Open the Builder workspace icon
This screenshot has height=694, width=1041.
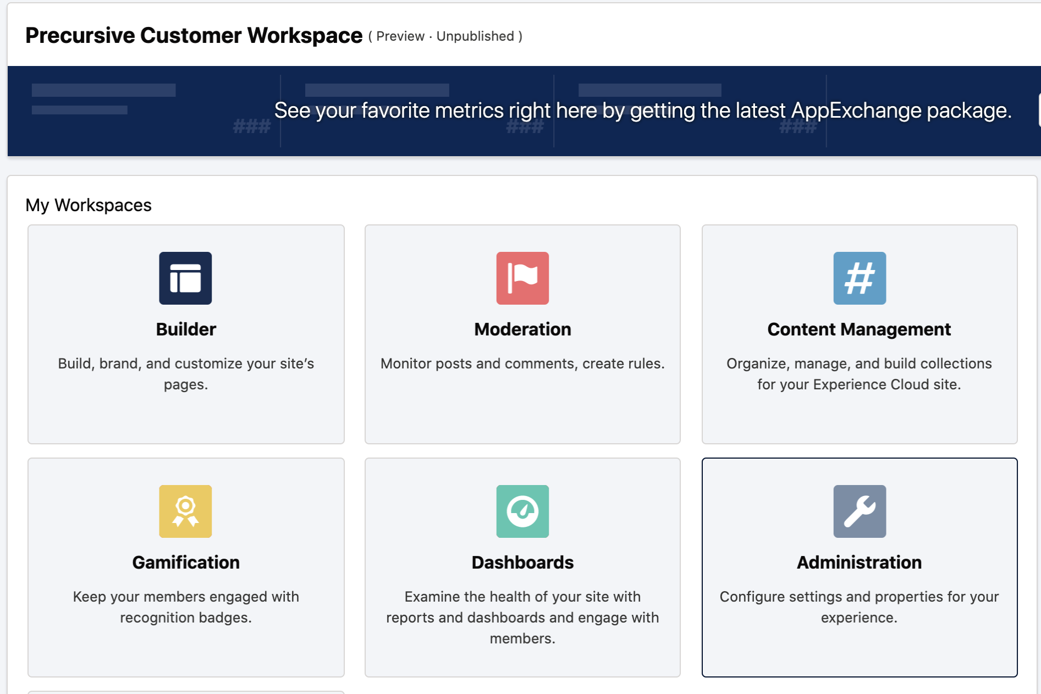pos(185,278)
